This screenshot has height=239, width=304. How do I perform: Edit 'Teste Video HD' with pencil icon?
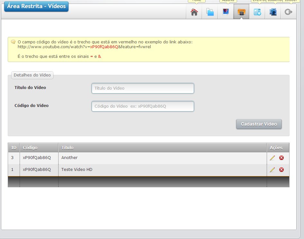(272, 170)
